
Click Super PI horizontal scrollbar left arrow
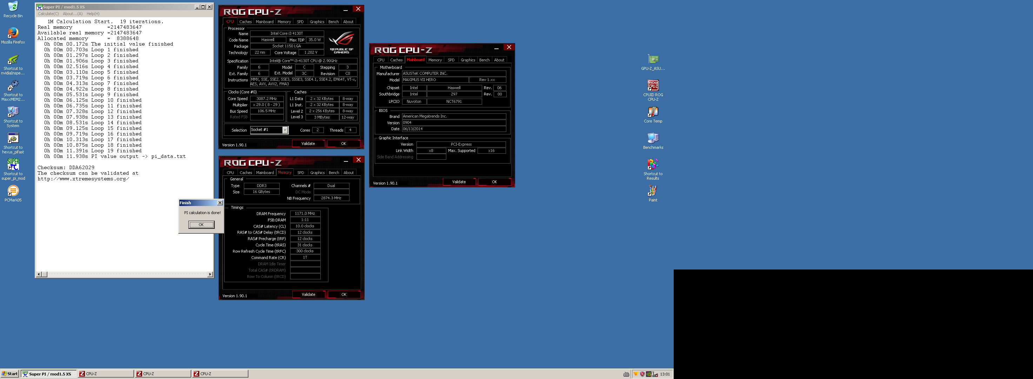click(39, 274)
